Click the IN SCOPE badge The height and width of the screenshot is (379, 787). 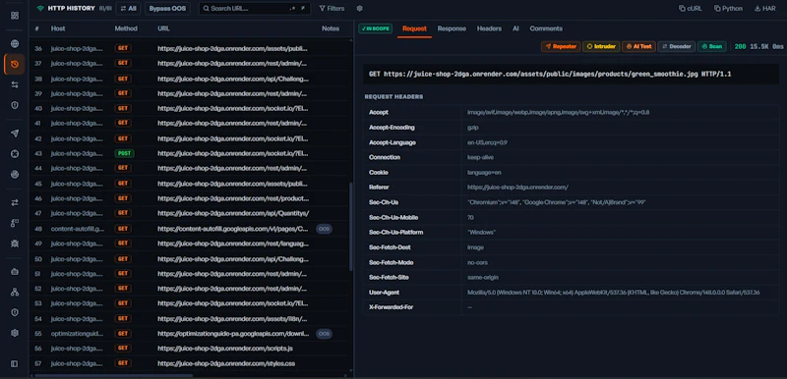click(375, 28)
